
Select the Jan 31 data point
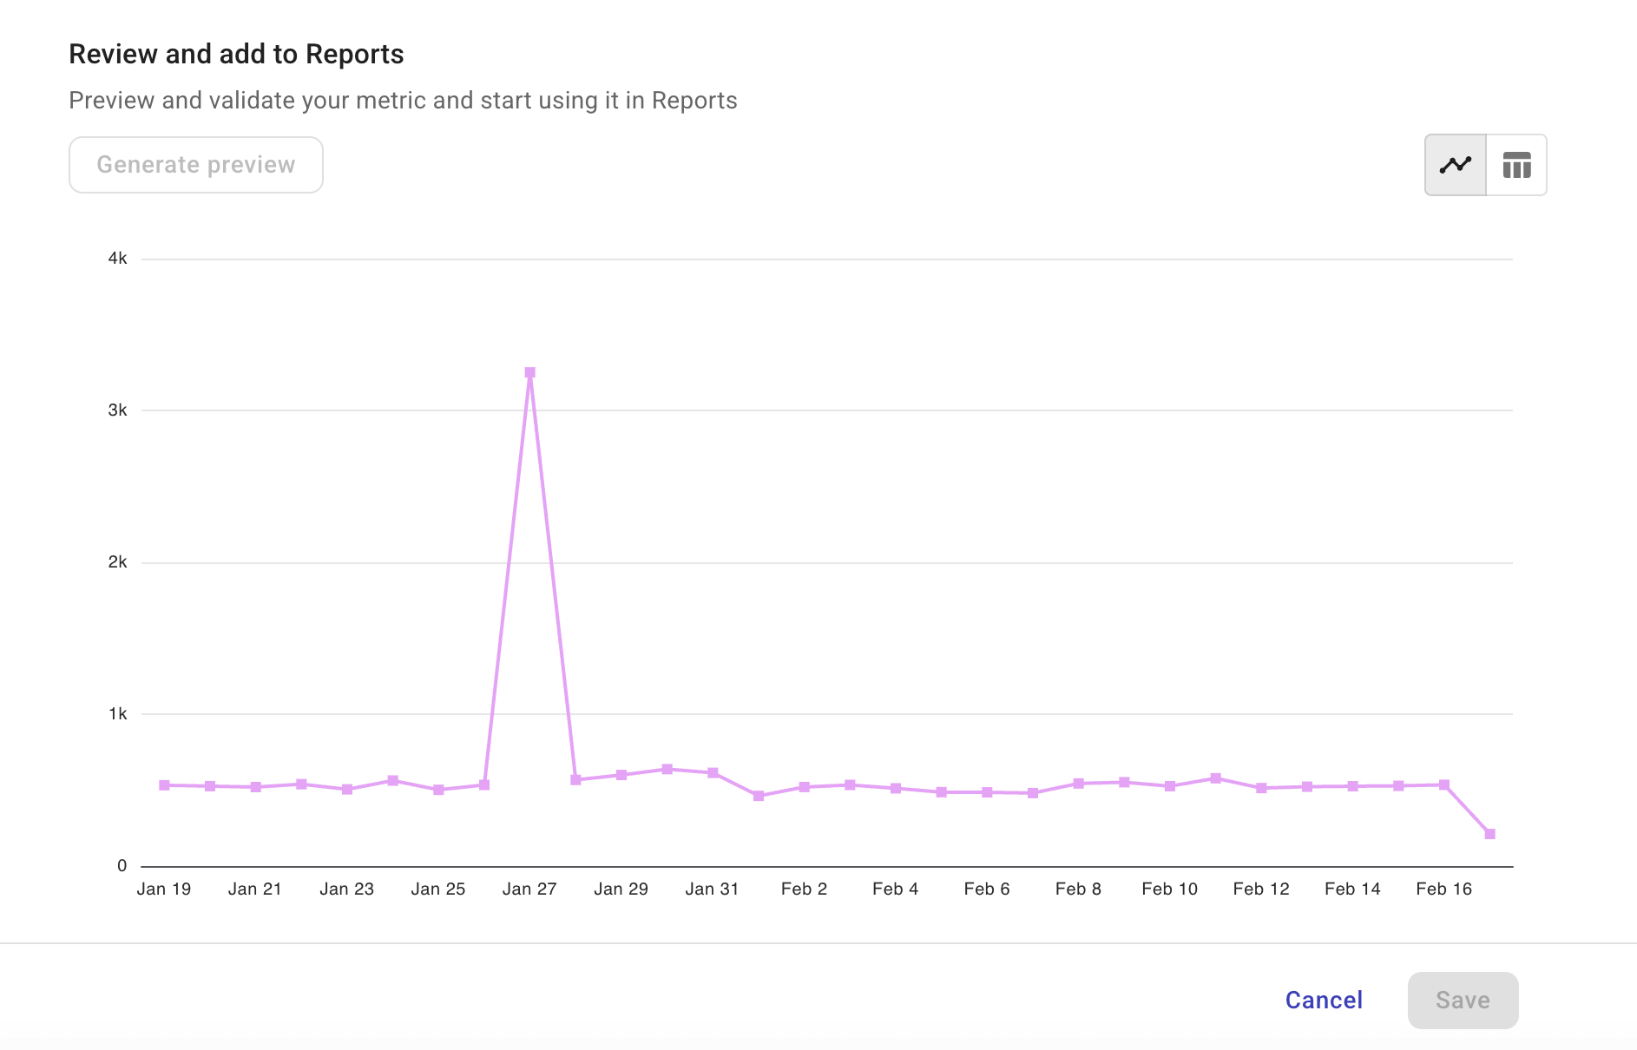click(x=713, y=772)
